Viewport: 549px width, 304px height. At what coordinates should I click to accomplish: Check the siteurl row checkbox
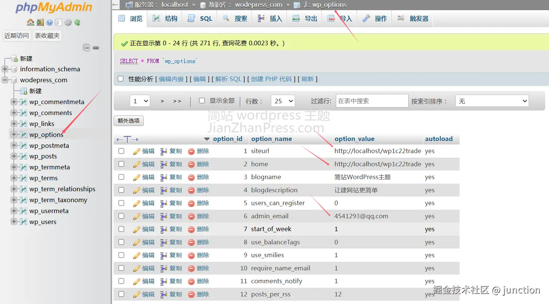coord(121,151)
